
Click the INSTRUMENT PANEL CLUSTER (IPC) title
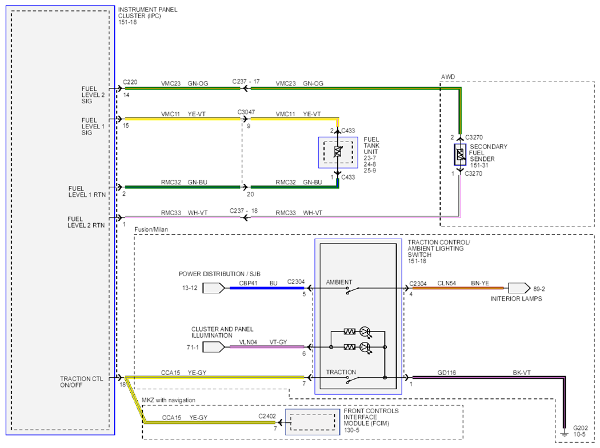[x=147, y=13]
